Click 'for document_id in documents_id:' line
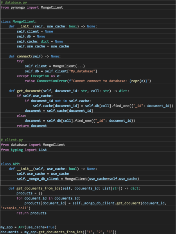 (x=48, y=198)
